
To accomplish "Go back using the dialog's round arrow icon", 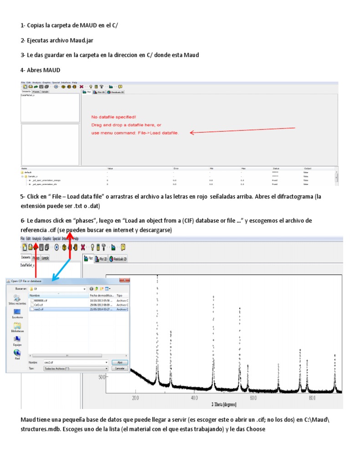I will (x=91, y=289).
